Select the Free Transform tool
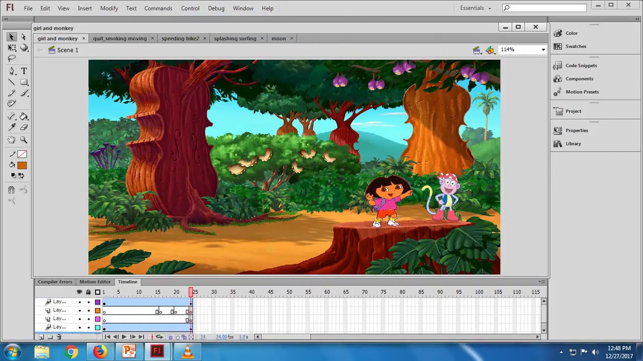The width and height of the screenshot is (643, 361). click(11, 48)
